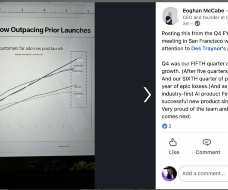
Task: Click your avatar beside the comment box
Action: (x=169, y=174)
